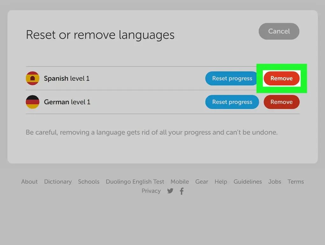Image resolution: width=325 pixels, height=245 pixels.
Task: Click the Spanish flag icon
Action: 32,78
